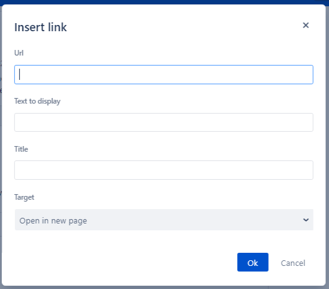This screenshot has width=329, height=289.
Task: Click the Target label above dropdown
Action: 24,197
